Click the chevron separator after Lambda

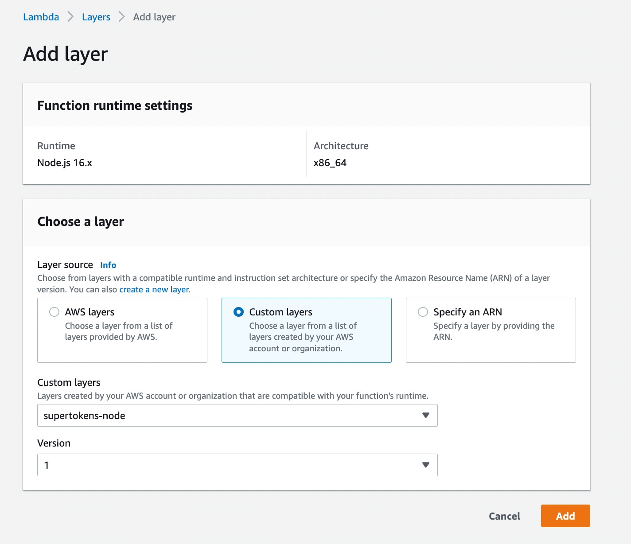(70, 17)
